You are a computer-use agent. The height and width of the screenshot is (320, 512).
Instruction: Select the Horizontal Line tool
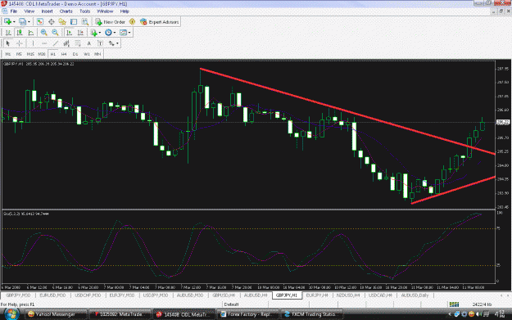pos(44,43)
